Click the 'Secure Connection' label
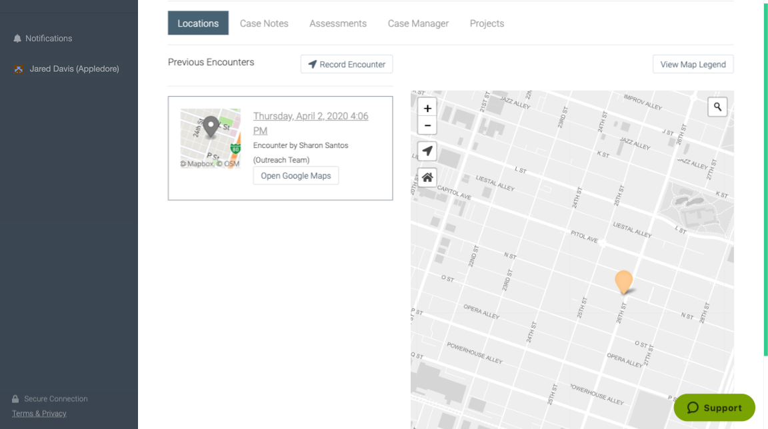The image size is (768, 429). 56,398
